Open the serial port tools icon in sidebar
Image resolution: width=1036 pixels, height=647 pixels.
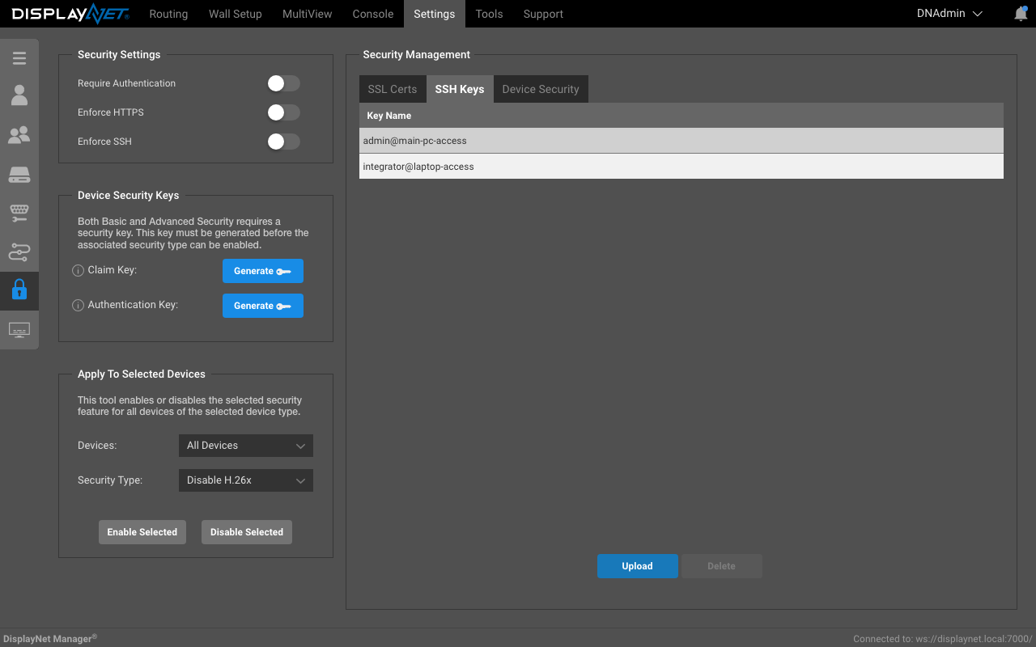pyautogui.click(x=19, y=214)
